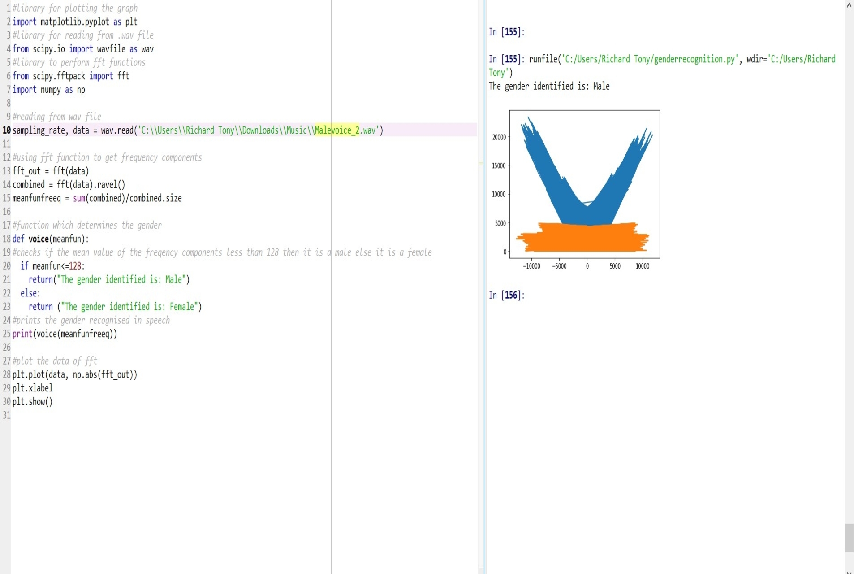Click the console scroll-up arrow
The image size is (854, 574).
(x=849, y=5)
